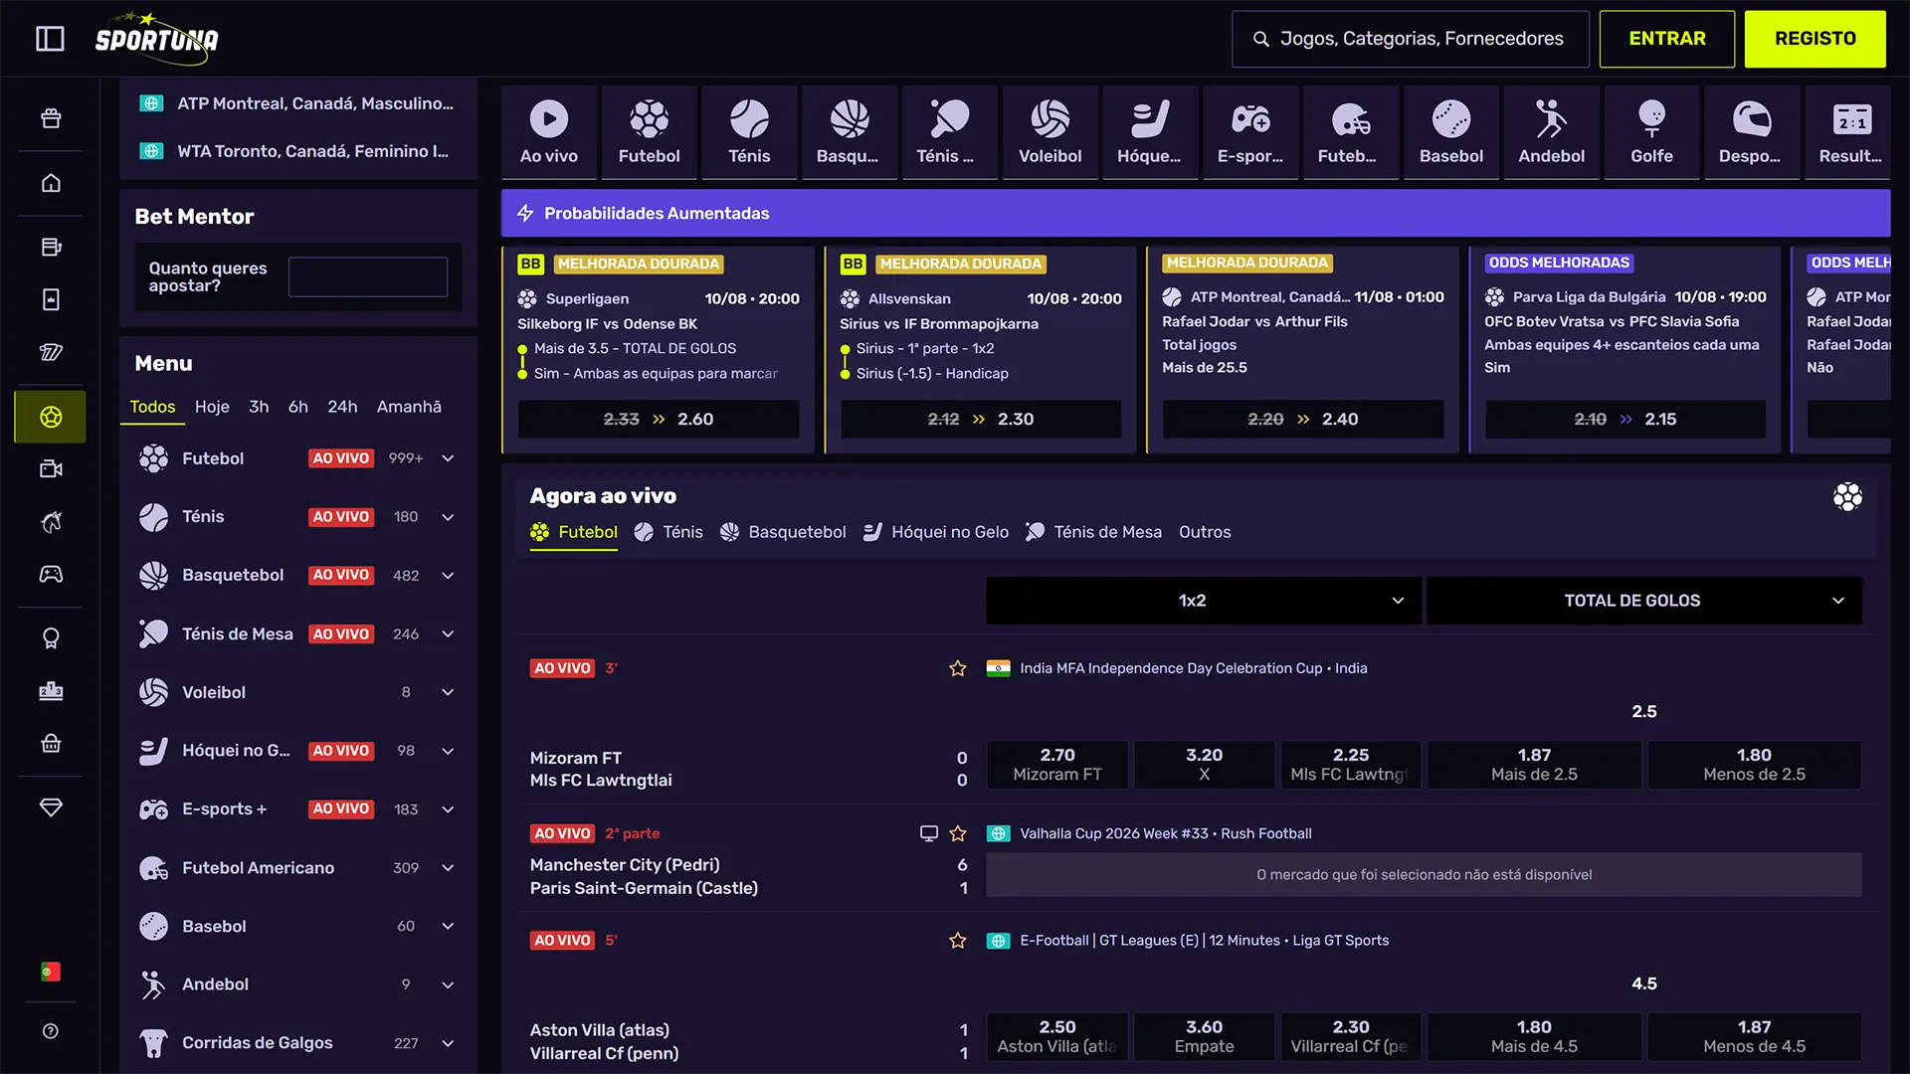Switch to the 24h time filter
Screen dimensions: 1910x1074
pos(342,407)
